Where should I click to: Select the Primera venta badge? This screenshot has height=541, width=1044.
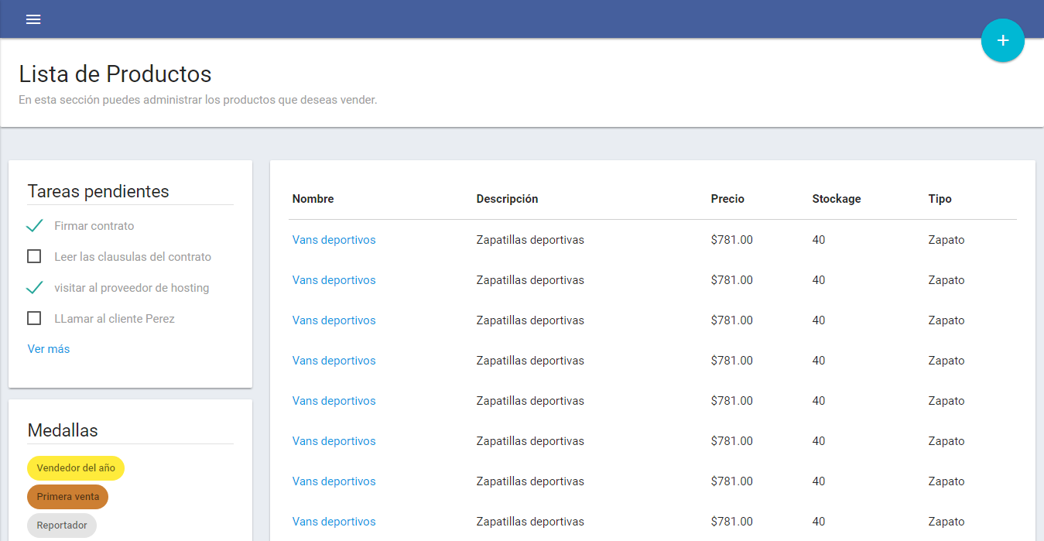pyautogui.click(x=68, y=497)
